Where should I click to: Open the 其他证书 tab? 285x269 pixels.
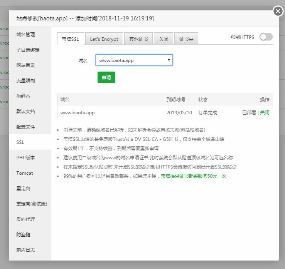[138, 38]
